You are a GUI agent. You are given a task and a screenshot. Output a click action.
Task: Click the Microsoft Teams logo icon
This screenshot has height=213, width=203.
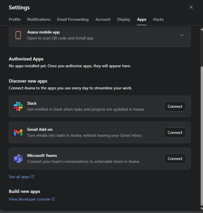18,159
